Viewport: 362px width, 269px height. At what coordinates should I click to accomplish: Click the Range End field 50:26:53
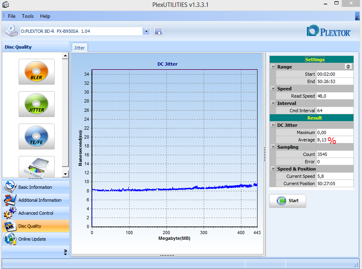coord(335,81)
